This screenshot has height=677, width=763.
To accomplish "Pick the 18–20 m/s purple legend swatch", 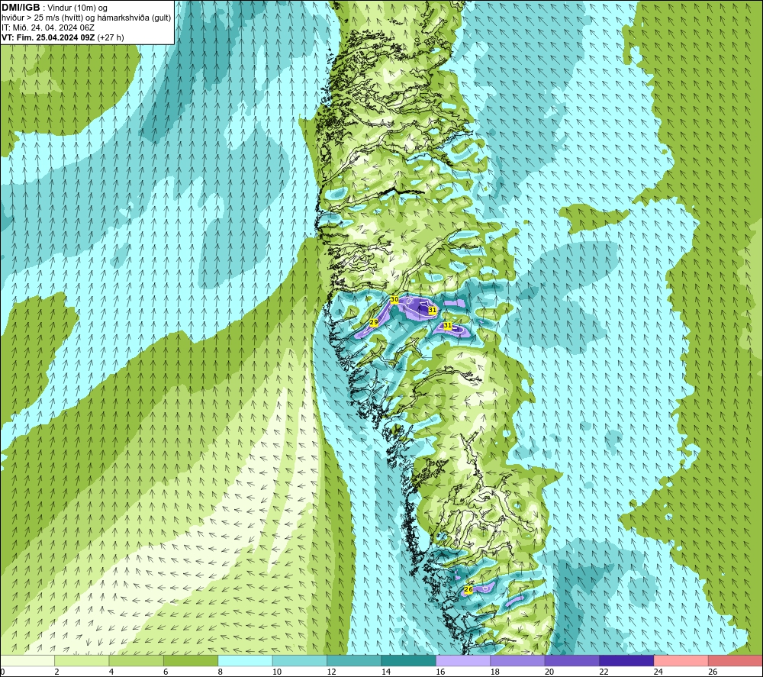I will click(518, 660).
